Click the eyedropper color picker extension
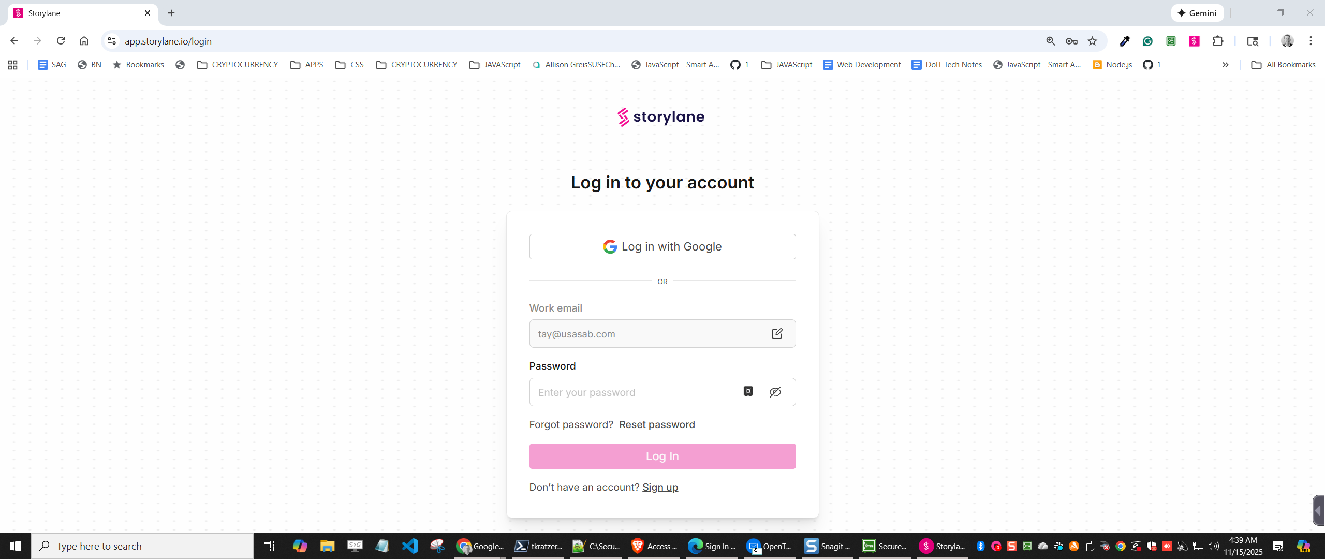 click(x=1124, y=41)
